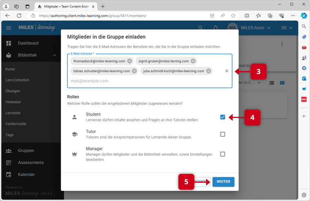The width and height of the screenshot is (310, 201).
Task: Remove julia.schmidt-koch email chip
Action: (x=208, y=71)
